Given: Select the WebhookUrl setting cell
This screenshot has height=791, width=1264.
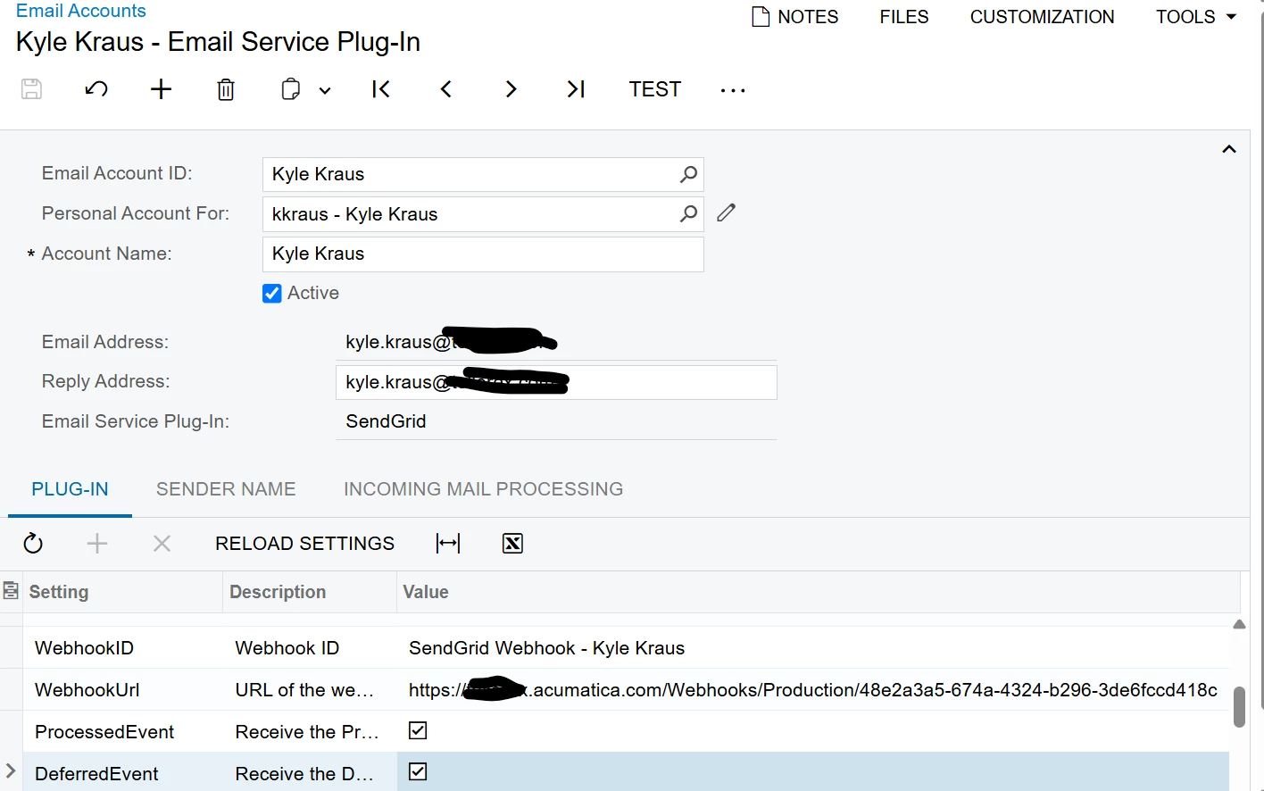Looking at the screenshot, I should pyautogui.click(x=122, y=690).
